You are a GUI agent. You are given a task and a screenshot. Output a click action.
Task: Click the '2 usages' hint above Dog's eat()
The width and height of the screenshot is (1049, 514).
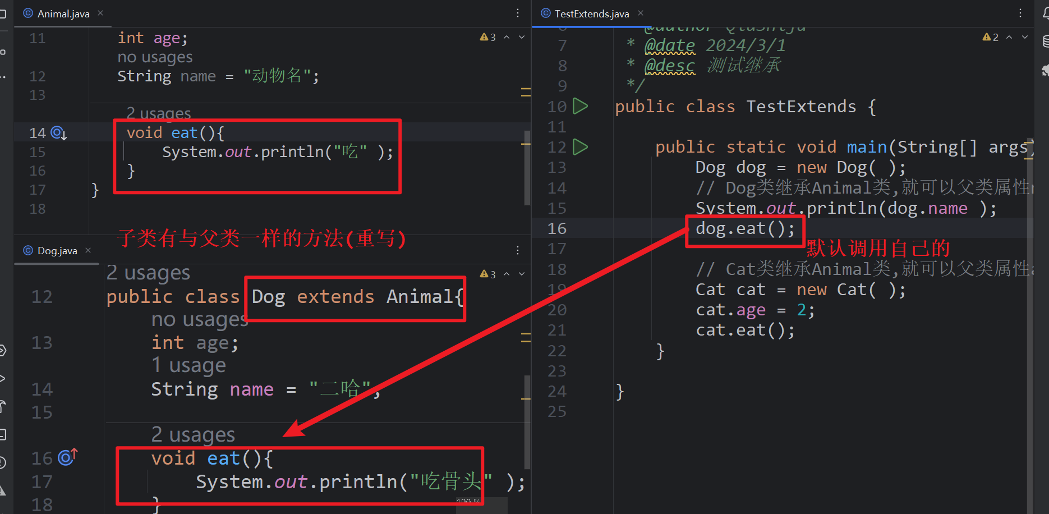pos(193,435)
